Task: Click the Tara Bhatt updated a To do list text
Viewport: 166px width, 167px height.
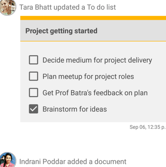Action: tap(67, 7)
